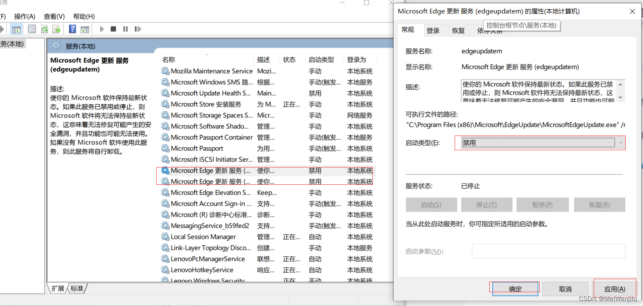Click down arrow of description box scrollbar
The width and height of the screenshot is (643, 306).
(x=620, y=97)
